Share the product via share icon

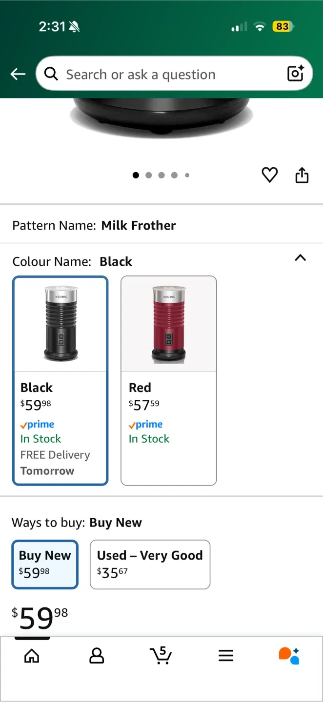click(302, 175)
